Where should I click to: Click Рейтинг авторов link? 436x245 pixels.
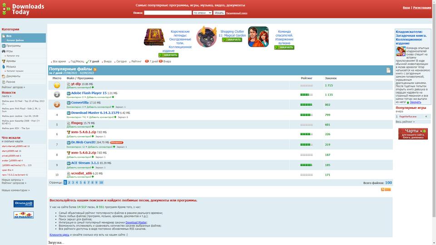point(13,87)
